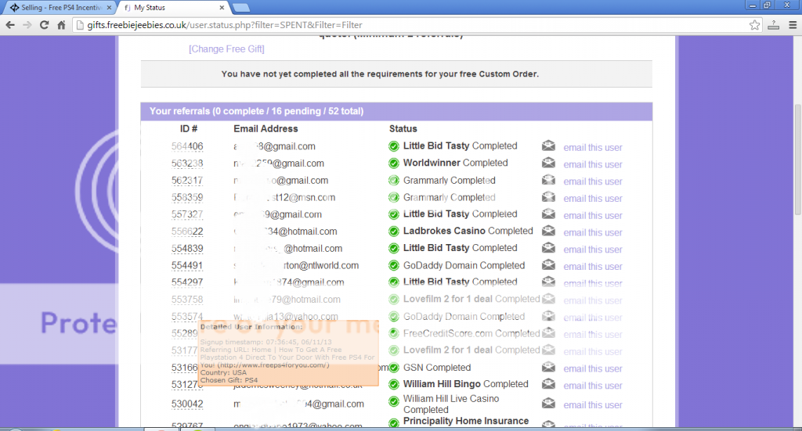Click the Detailed User Information tooltip
802x431 pixels.
tap(288, 353)
